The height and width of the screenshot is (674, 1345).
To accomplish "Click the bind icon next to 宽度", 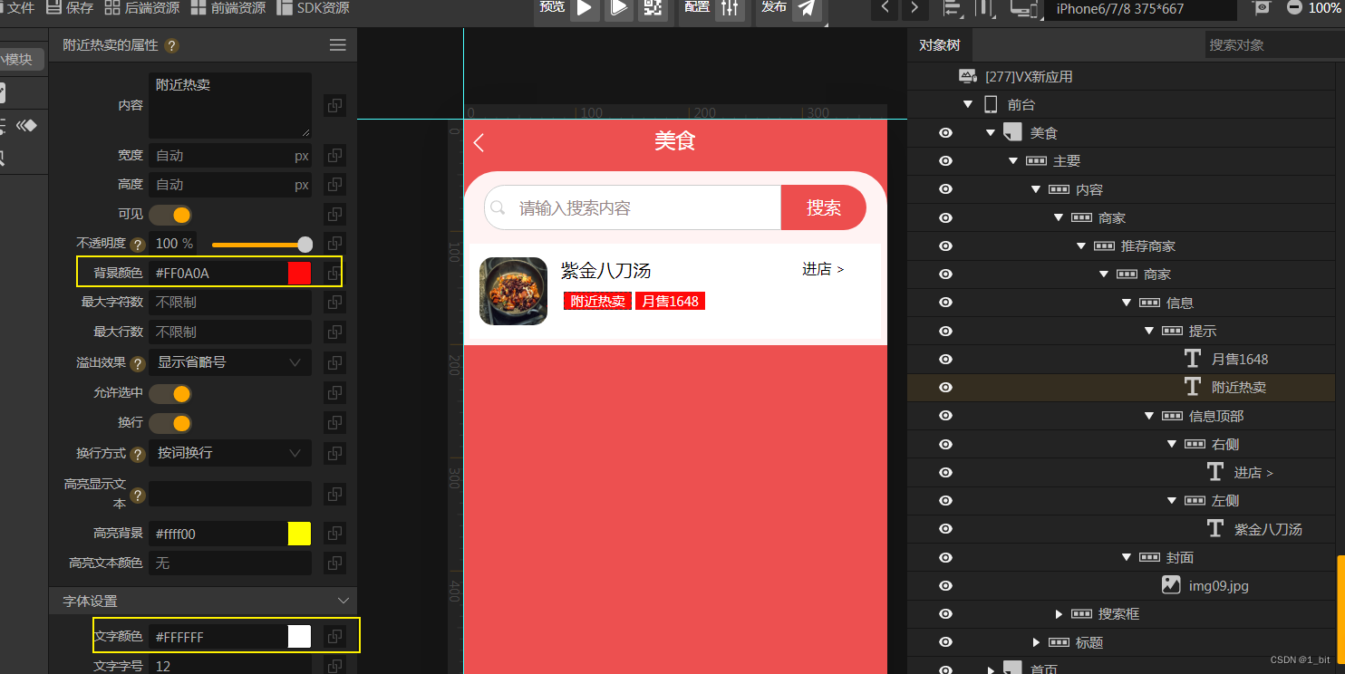I will 334,156.
